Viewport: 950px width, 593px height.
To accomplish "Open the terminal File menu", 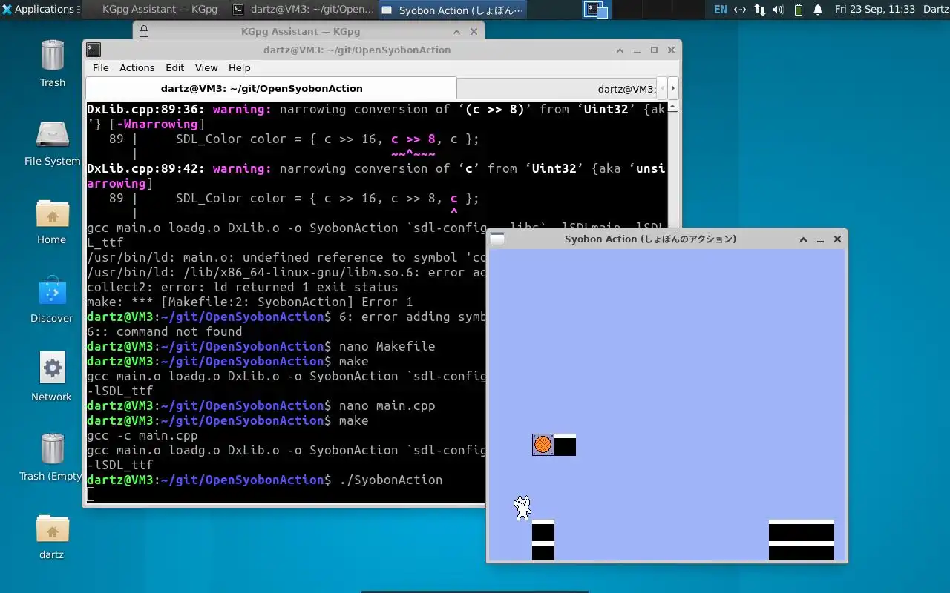I will pyautogui.click(x=100, y=67).
